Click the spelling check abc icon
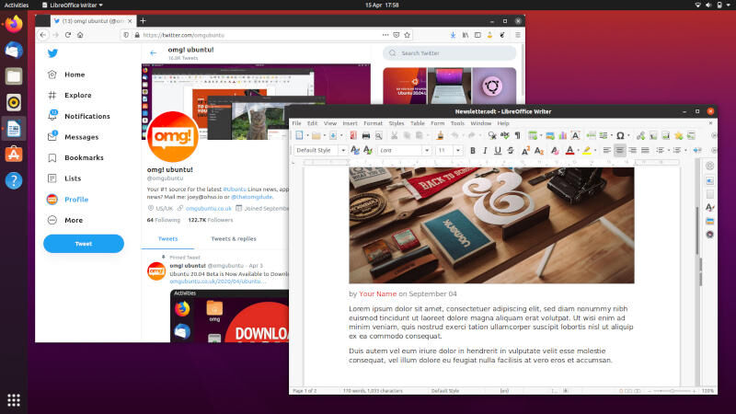This screenshot has width=736, height=414. (x=504, y=135)
